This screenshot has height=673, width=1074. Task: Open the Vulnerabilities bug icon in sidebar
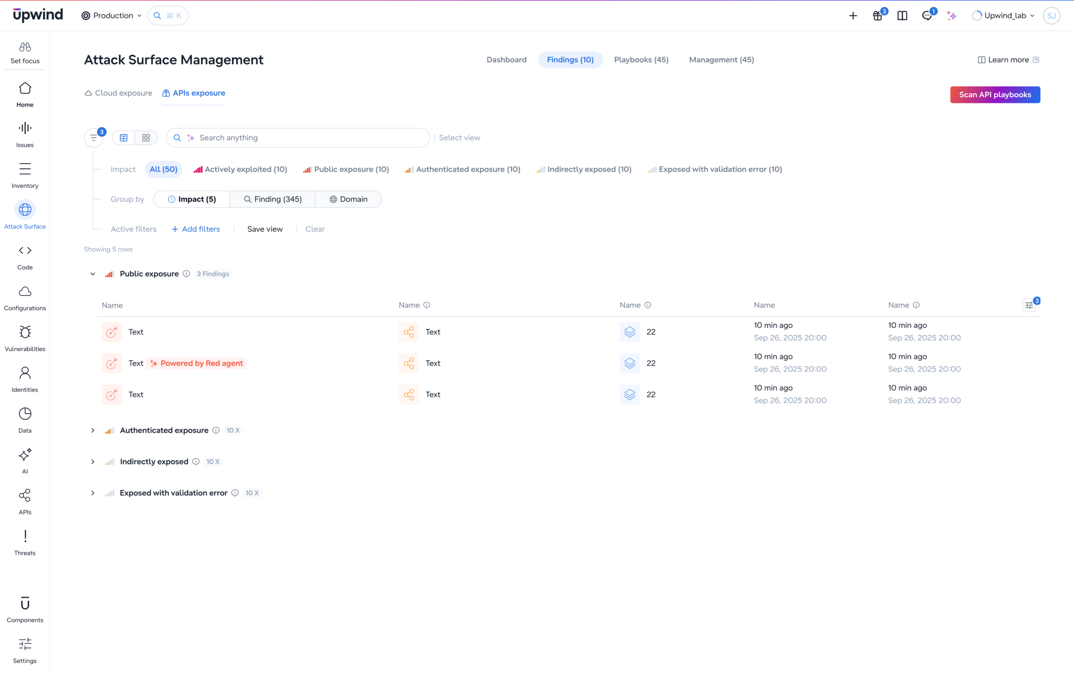click(25, 332)
